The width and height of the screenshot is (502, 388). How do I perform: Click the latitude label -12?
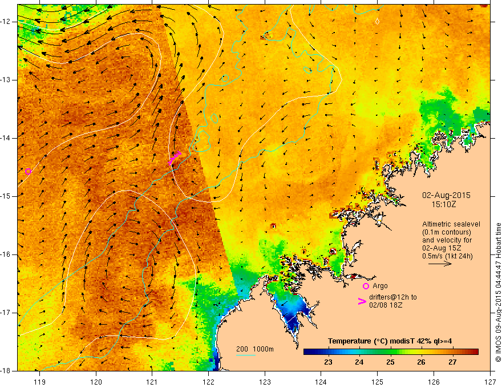pos(6,22)
